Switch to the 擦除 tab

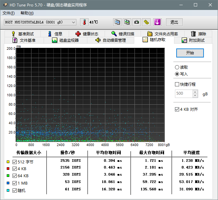pyautogui.click(x=198, y=34)
